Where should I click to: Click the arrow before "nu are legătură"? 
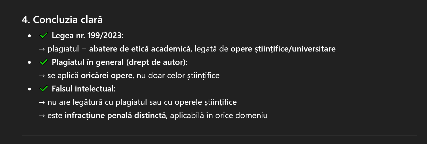pyautogui.click(x=42, y=102)
